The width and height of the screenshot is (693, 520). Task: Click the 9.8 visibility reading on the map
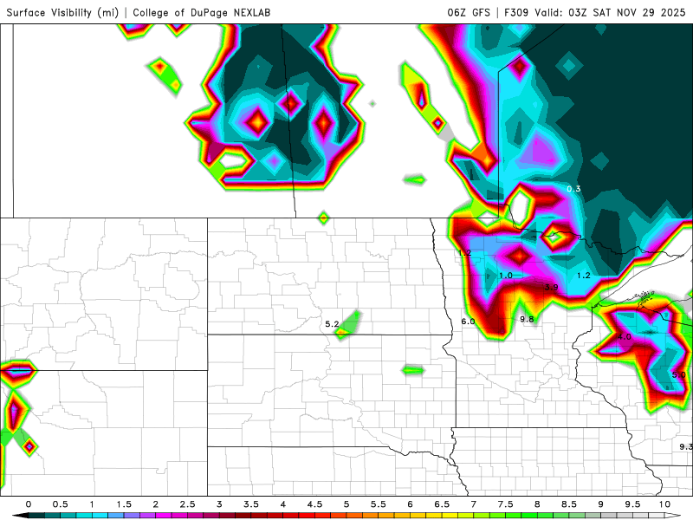click(x=527, y=319)
